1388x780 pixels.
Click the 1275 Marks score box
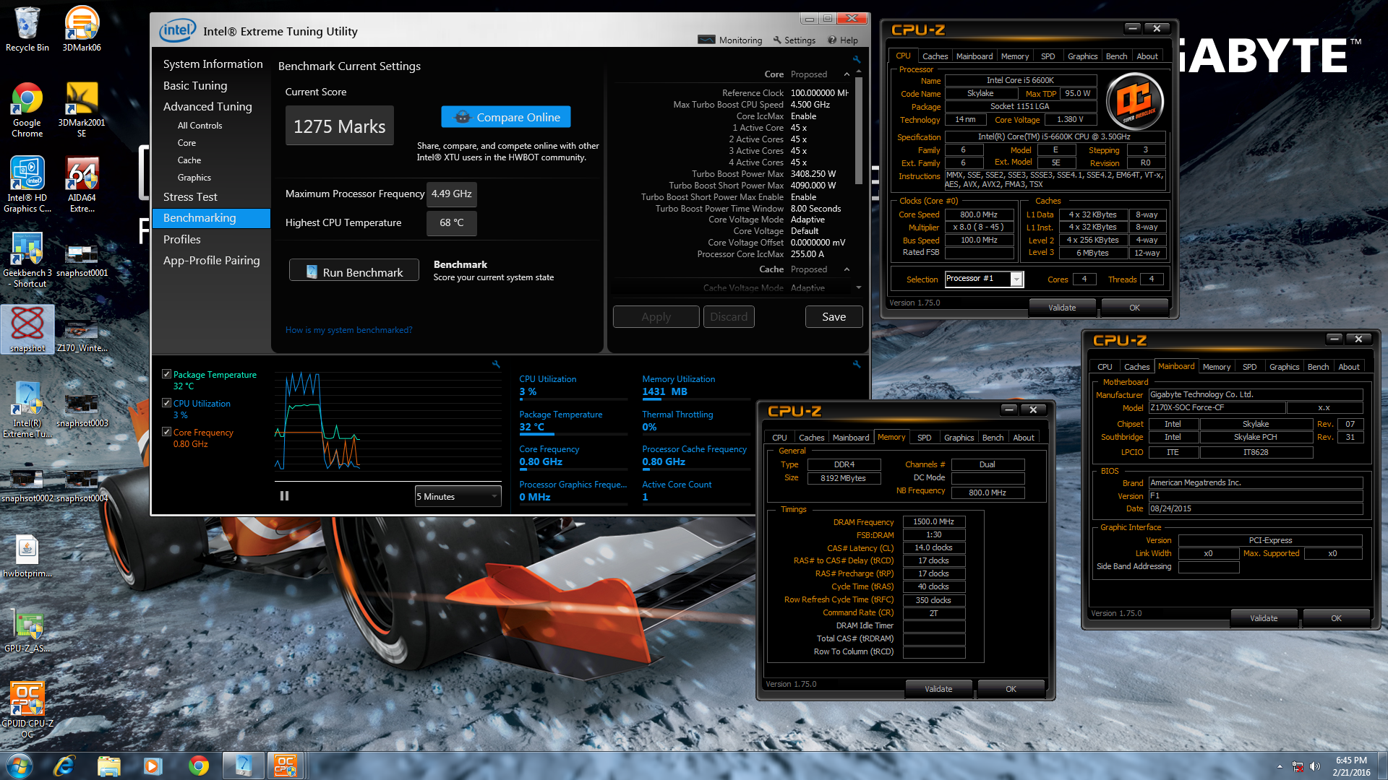(x=340, y=126)
